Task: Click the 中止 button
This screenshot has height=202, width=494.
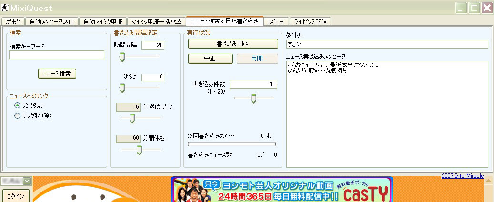Action: [211, 59]
